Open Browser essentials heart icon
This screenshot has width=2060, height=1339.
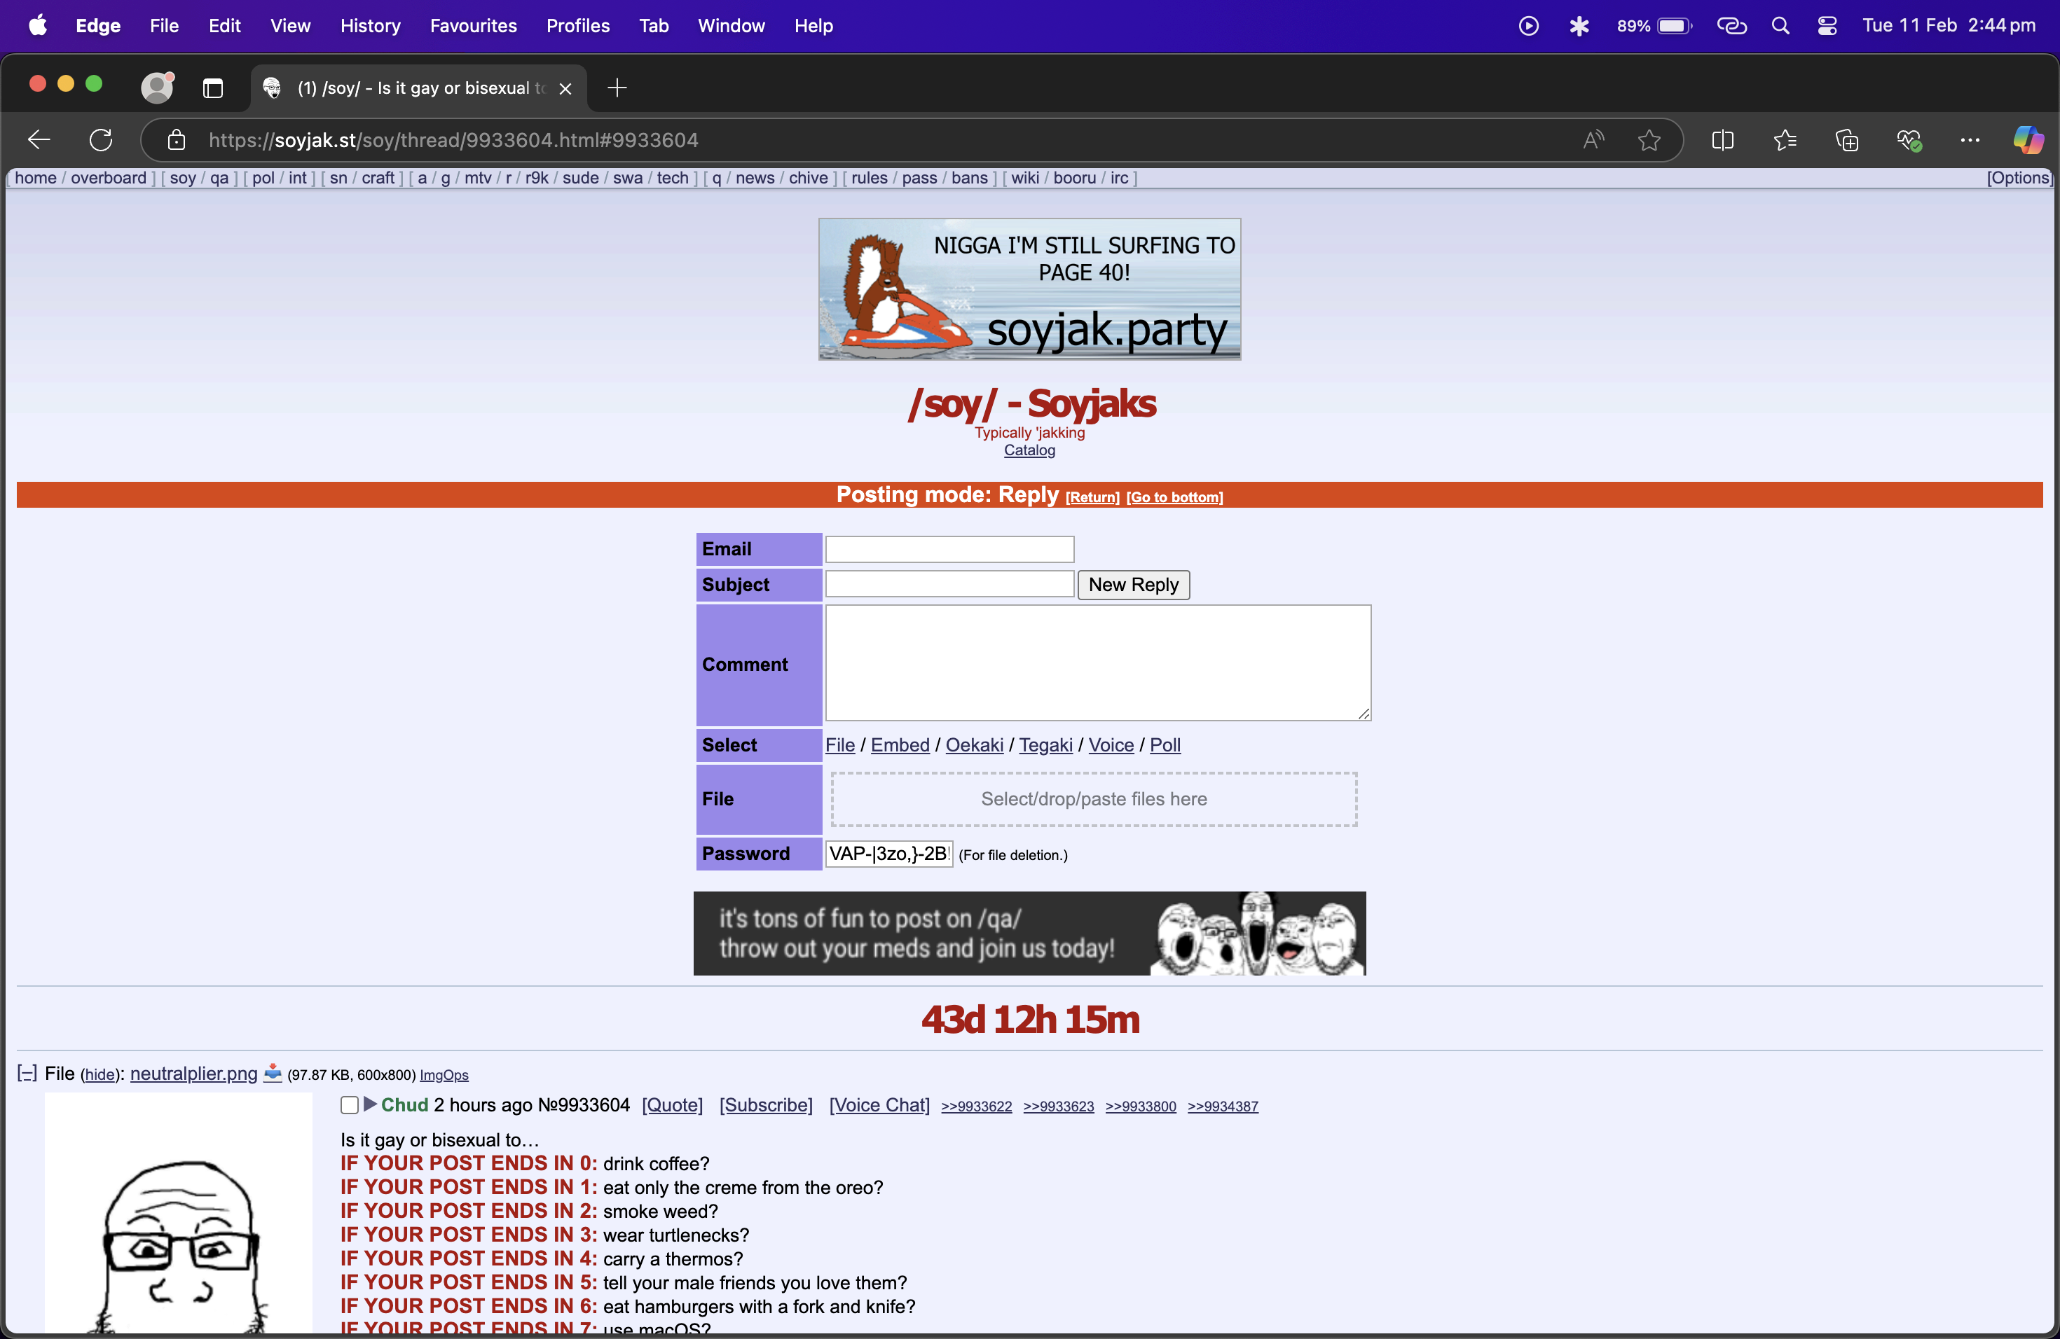point(1909,140)
